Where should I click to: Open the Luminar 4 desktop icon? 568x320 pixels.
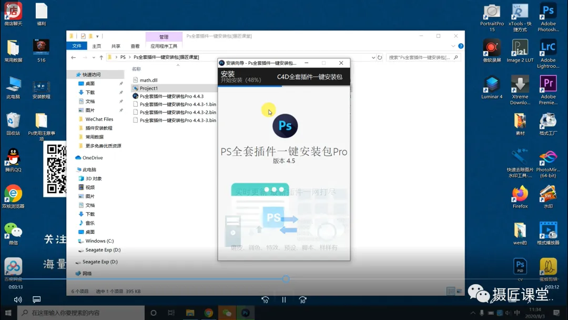[492, 87]
